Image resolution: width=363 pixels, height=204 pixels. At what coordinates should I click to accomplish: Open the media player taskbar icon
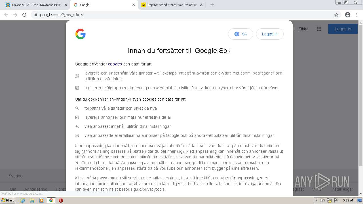(42, 200)
